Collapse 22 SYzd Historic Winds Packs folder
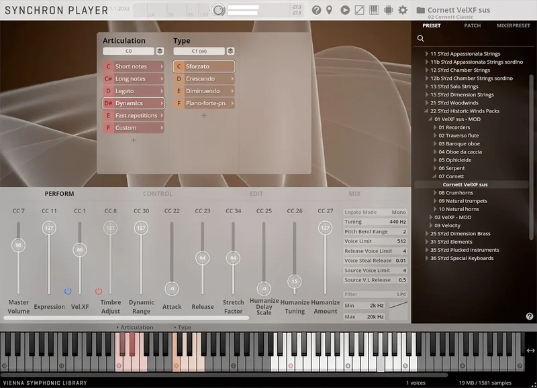537x388 pixels. point(426,111)
